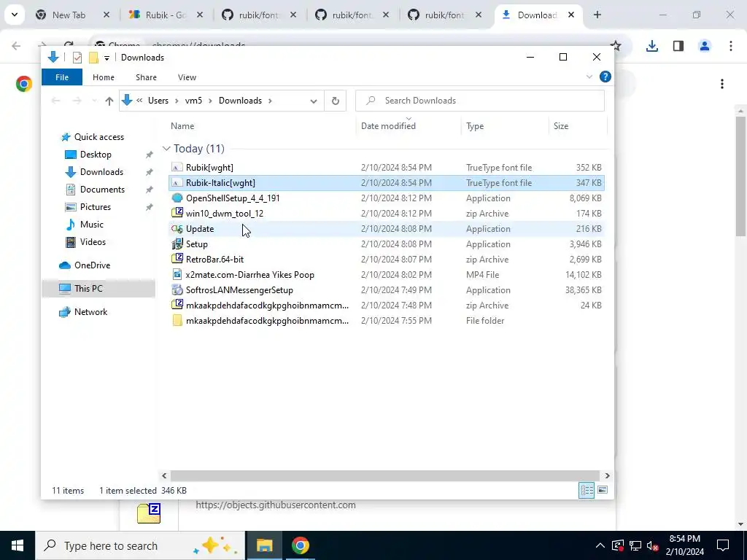Collapse the Today (11) group
Screen dimensions: 747x560
click(166, 149)
